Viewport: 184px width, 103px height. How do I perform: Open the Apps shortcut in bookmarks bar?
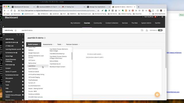pyautogui.click(x=7, y=14)
